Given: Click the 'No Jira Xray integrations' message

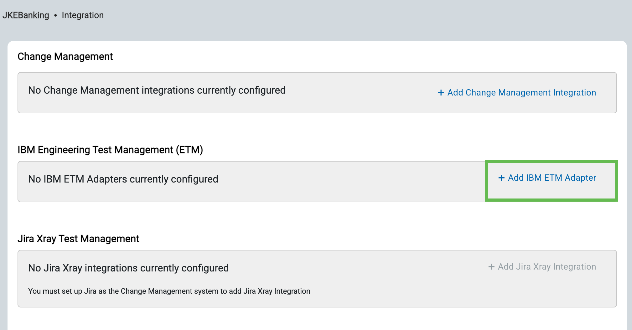Looking at the screenshot, I should click(x=128, y=268).
